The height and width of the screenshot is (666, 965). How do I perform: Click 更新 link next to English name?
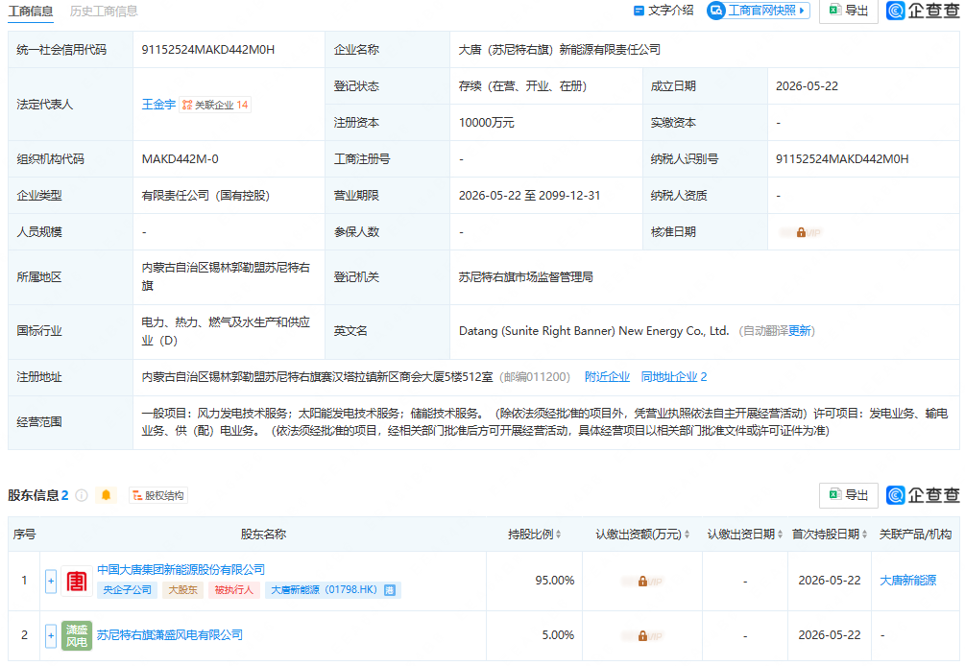(800, 331)
